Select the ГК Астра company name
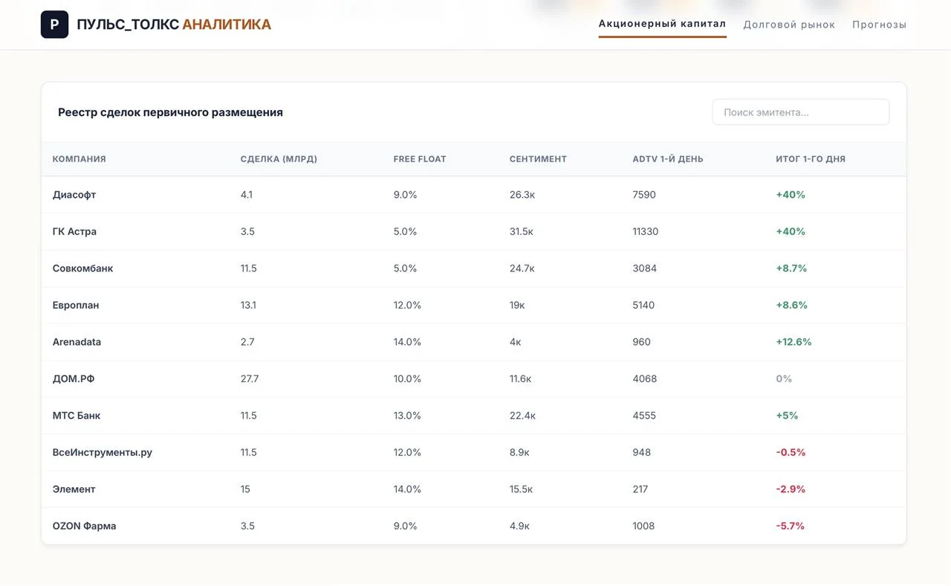Viewport: 951px width, 586px height. 74,231
